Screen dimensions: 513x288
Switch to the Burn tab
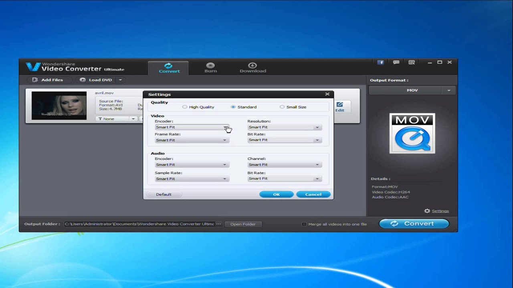(x=210, y=68)
